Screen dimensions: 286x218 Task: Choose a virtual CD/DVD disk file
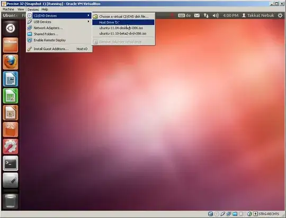click(123, 16)
